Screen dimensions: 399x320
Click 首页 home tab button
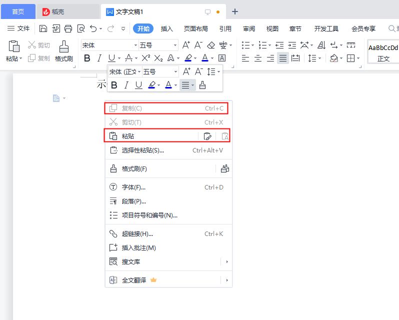tap(18, 11)
